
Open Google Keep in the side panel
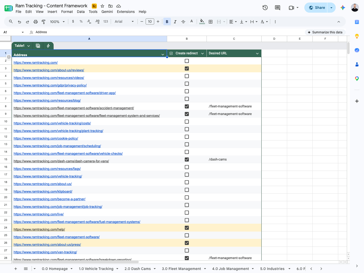(x=357, y=36)
